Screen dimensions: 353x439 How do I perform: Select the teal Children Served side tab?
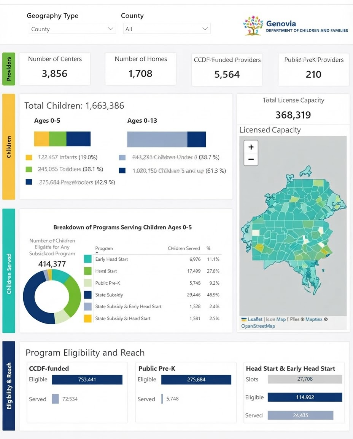pyautogui.click(x=9, y=271)
